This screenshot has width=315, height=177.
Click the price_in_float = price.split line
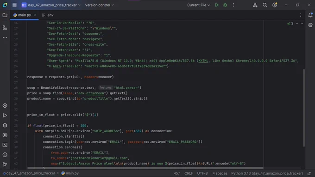pyautogui.click(x=63, y=115)
